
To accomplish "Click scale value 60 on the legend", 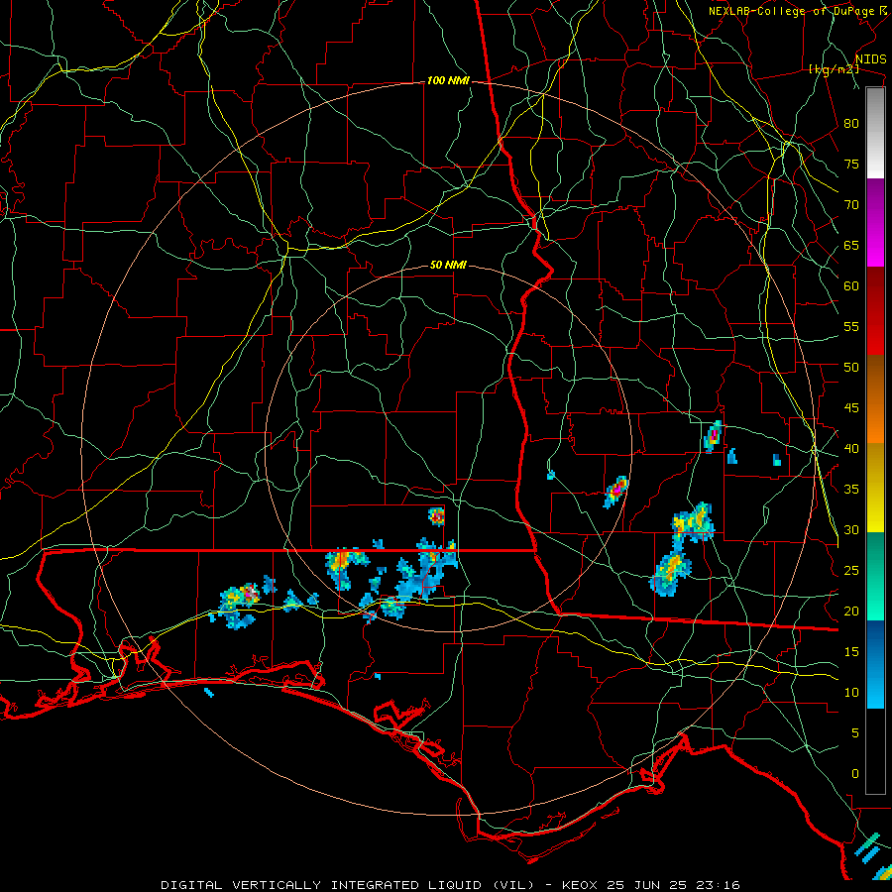I will pyautogui.click(x=851, y=286).
